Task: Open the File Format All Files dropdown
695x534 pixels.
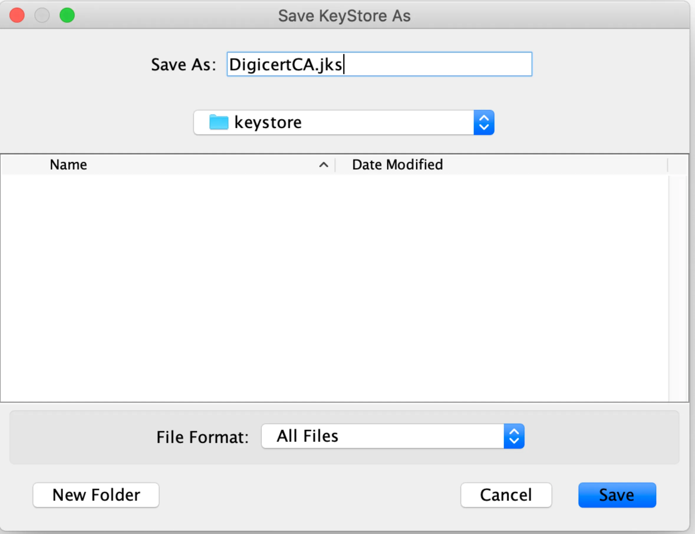Action: click(x=393, y=436)
